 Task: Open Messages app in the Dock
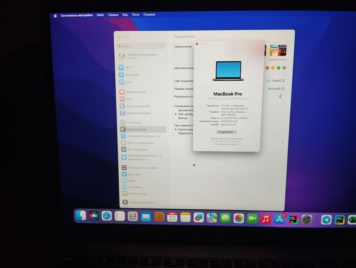click(225, 218)
